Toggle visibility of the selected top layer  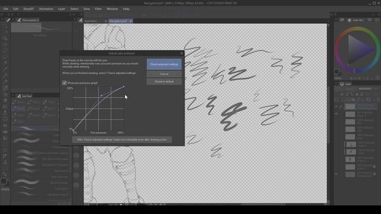(336, 106)
